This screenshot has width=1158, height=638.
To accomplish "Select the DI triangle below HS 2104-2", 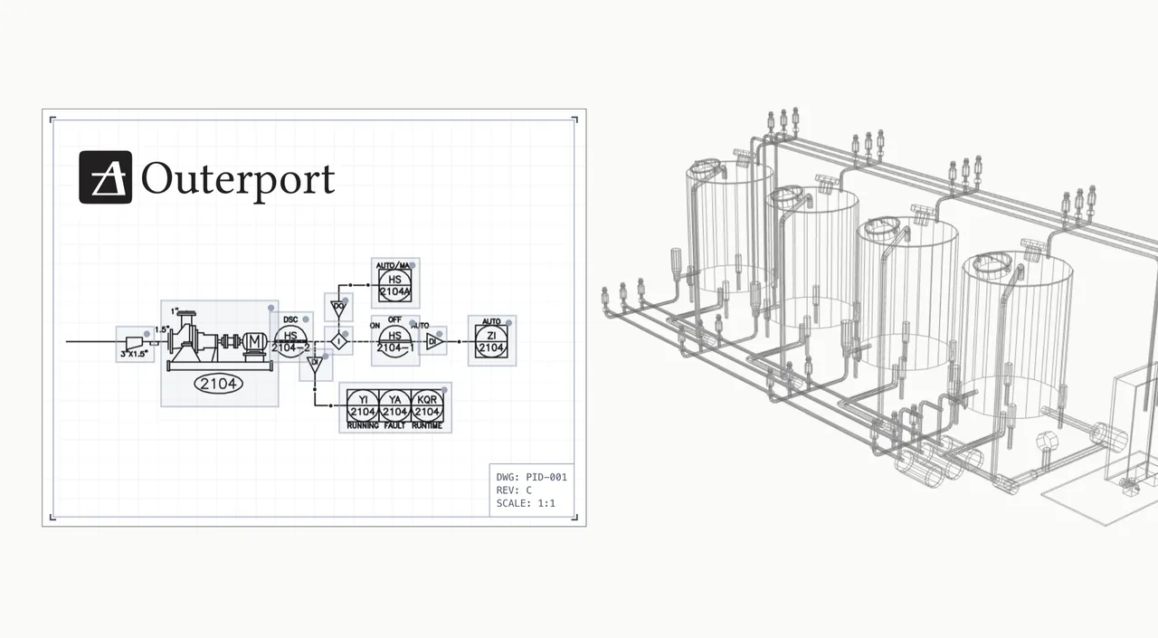I will [315, 365].
